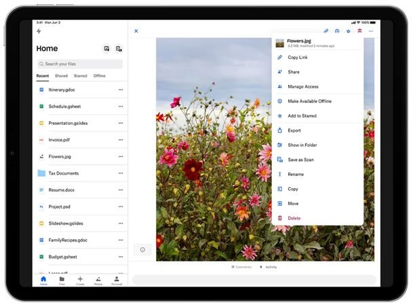Open options for Tax Documents folder
The width and height of the screenshot is (413, 307).
click(x=121, y=173)
